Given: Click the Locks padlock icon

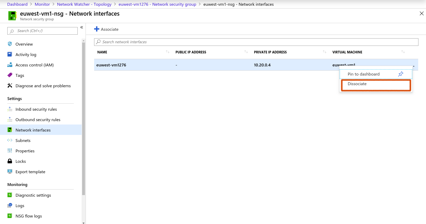Looking at the screenshot, I should coord(10,161).
